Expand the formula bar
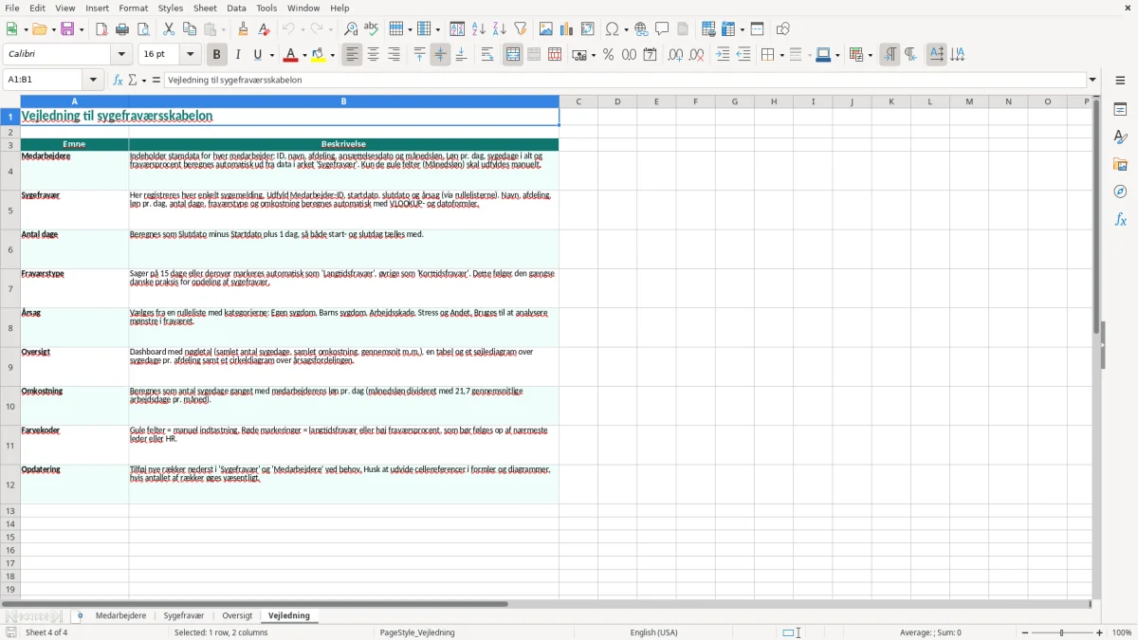 [x=1093, y=80]
